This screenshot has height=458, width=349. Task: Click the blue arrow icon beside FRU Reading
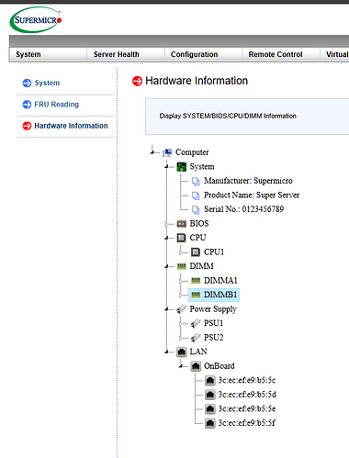pyautogui.click(x=27, y=105)
